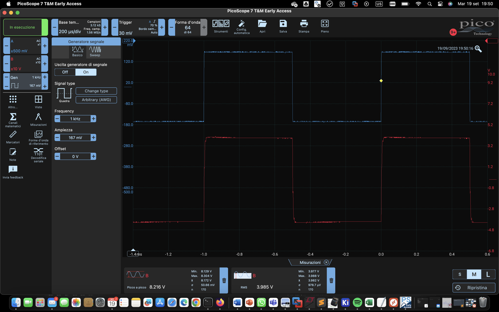
Task: Close the Misurazioni measurements panel
Action: click(326, 262)
